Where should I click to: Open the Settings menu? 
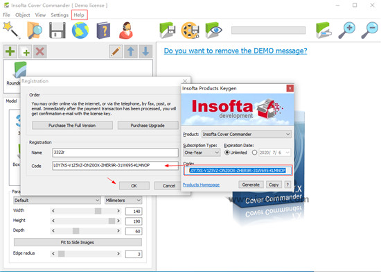tap(60, 15)
